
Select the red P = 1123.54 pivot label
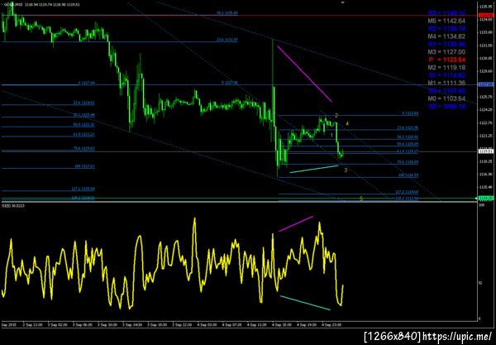[x=446, y=60]
